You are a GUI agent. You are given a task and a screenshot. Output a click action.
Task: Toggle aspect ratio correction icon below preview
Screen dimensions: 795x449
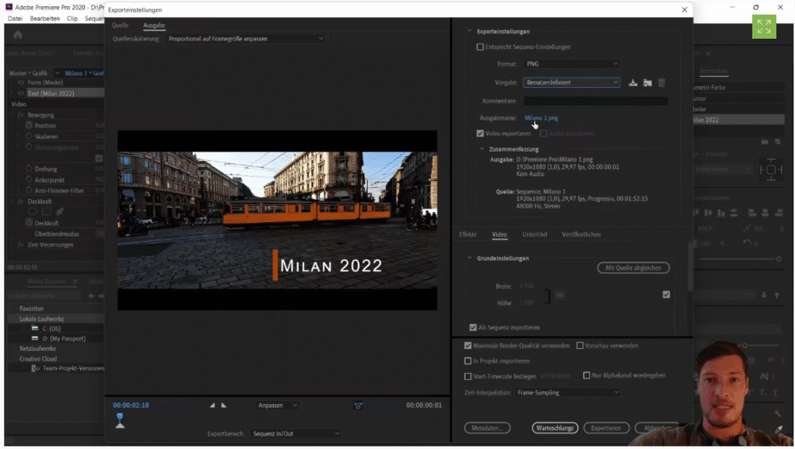[358, 405]
